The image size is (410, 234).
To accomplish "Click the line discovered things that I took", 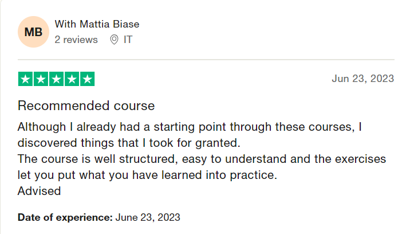I will pyautogui.click(x=129, y=143).
